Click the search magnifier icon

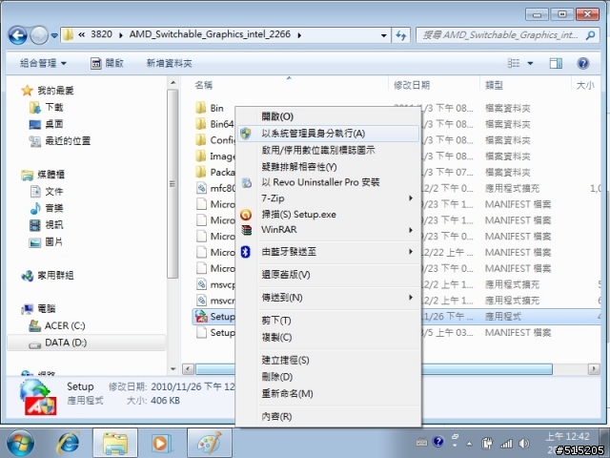590,35
